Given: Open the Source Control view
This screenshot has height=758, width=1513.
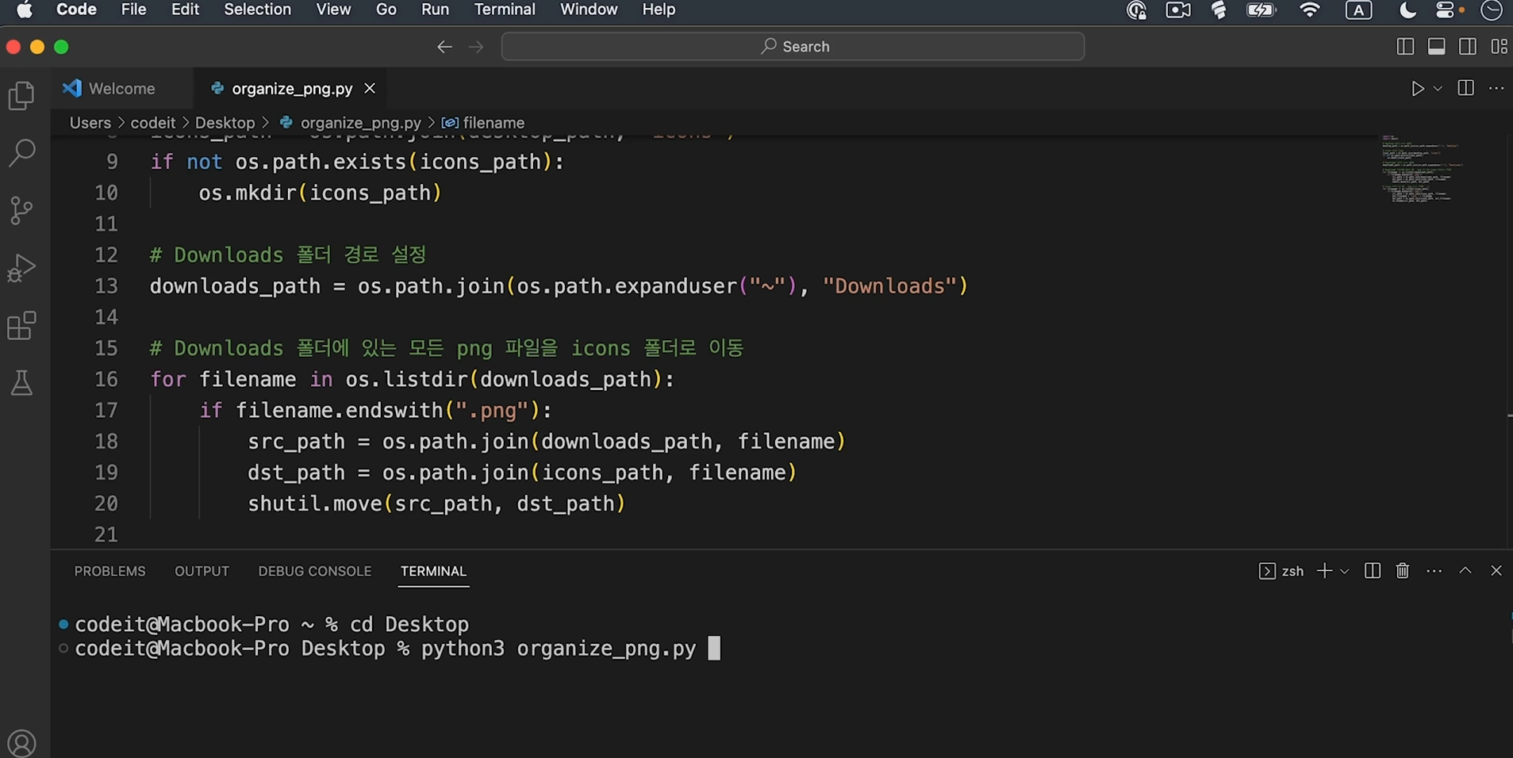Looking at the screenshot, I should [21, 210].
